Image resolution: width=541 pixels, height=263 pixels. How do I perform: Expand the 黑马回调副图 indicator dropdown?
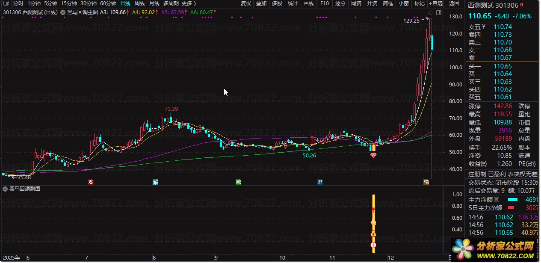pos(6,189)
